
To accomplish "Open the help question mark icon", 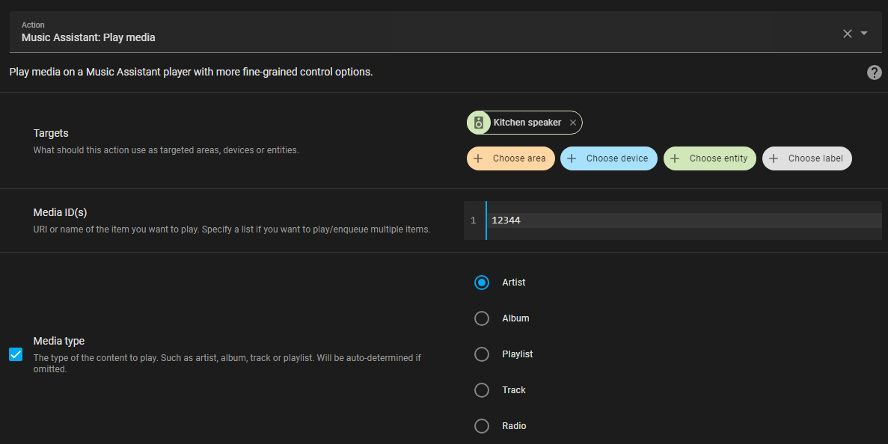I will click(874, 73).
